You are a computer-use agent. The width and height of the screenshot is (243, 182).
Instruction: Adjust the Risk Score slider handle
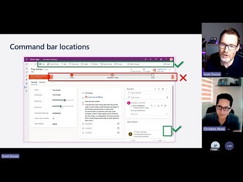61,106
